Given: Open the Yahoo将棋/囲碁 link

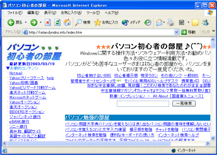Looking at the screenshot, I should 24,83.
